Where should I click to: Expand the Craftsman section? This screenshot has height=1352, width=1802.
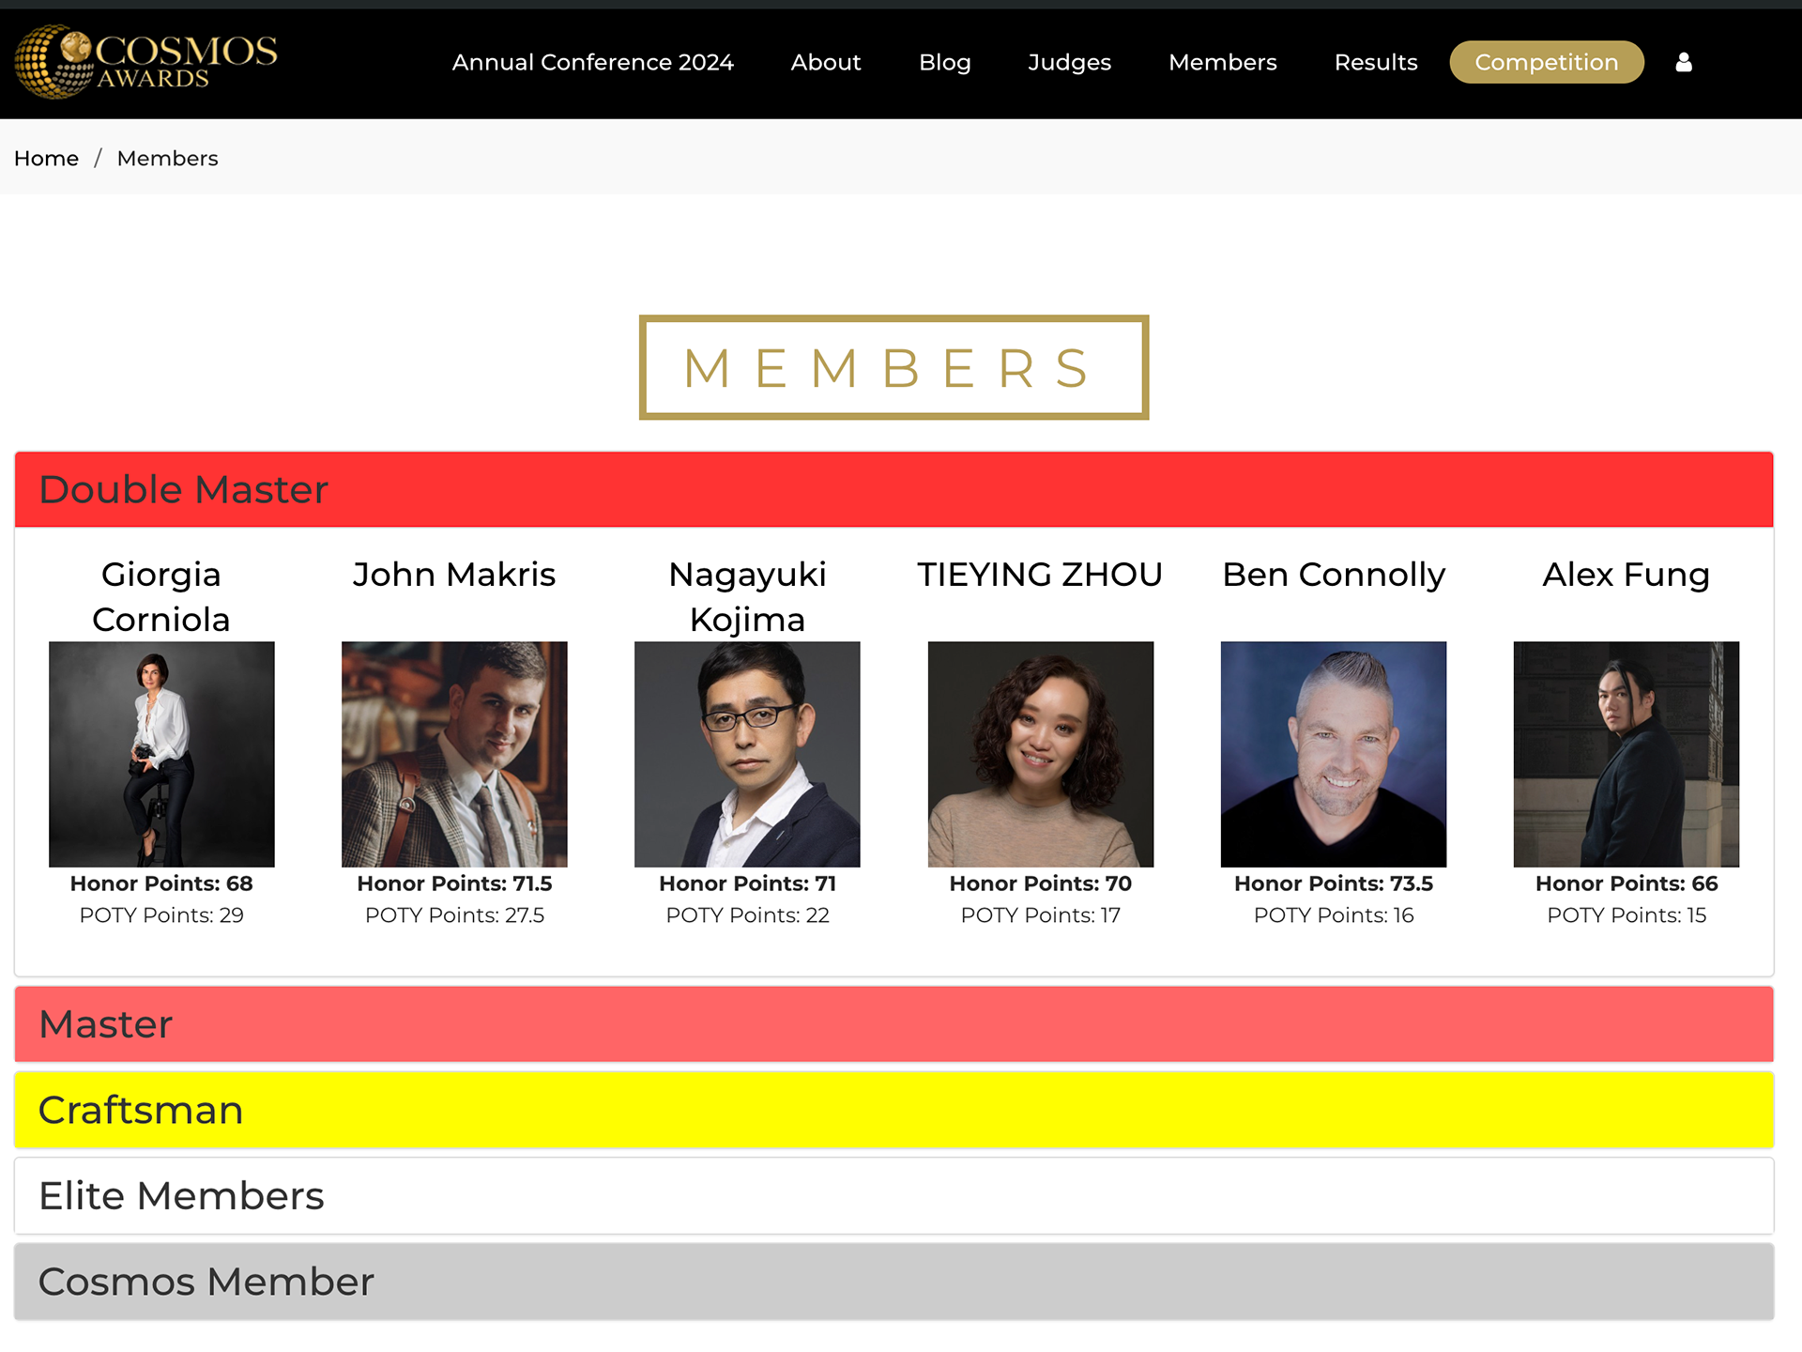click(893, 1110)
